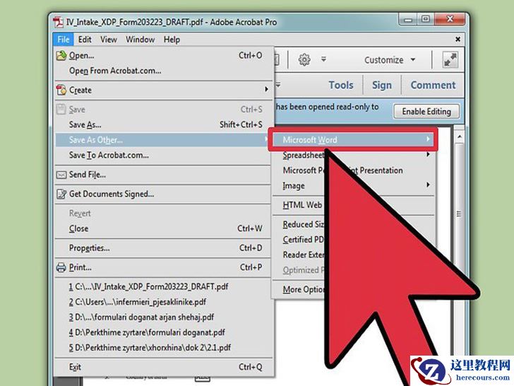The width and height of the screenshot is (514, 386).
Task: Choose Certified PDF option
Action: click(304, 240)
